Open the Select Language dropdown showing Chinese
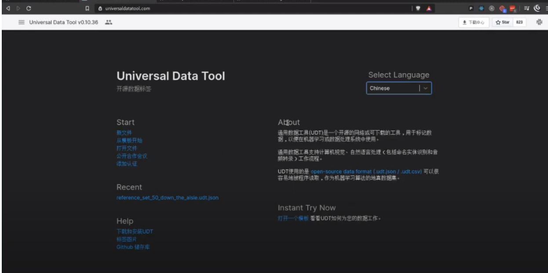The height and width of the screenshot is (273, 548). [x=399, y=88]
